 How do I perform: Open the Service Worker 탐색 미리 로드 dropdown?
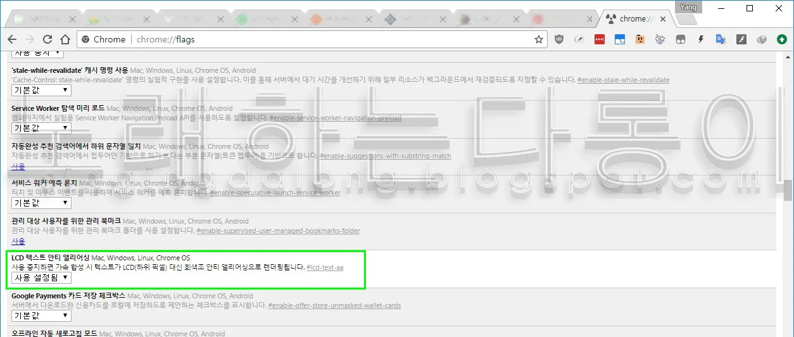coord(41,127)
